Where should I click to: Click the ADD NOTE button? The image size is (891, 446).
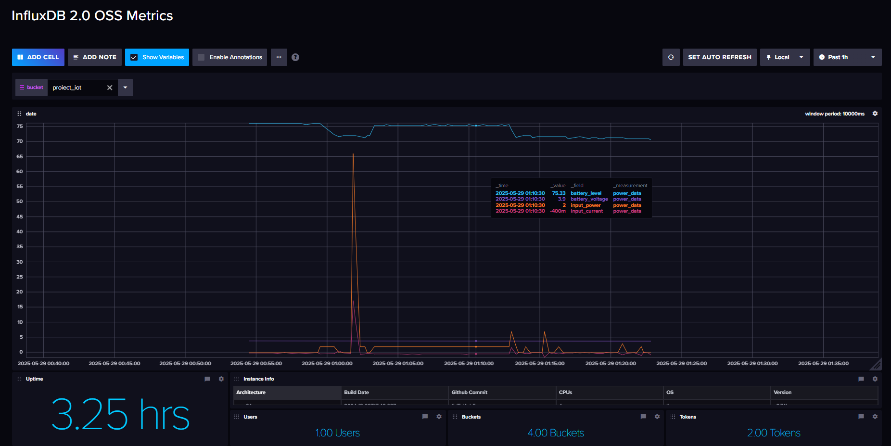95,57
